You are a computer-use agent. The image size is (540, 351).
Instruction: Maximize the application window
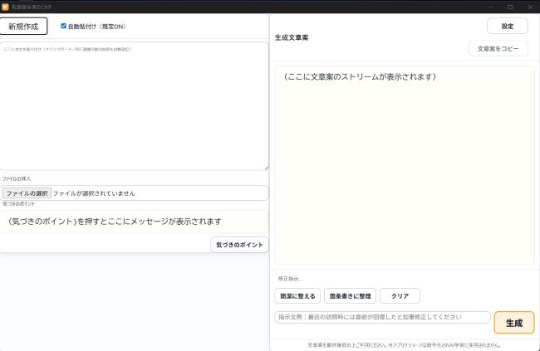510,7
